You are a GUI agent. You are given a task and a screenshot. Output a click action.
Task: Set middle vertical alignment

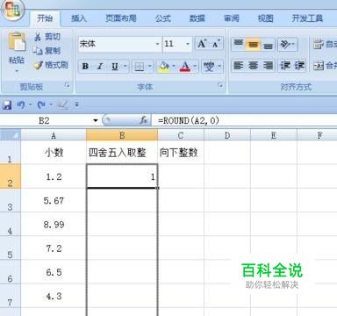(253, 44)
